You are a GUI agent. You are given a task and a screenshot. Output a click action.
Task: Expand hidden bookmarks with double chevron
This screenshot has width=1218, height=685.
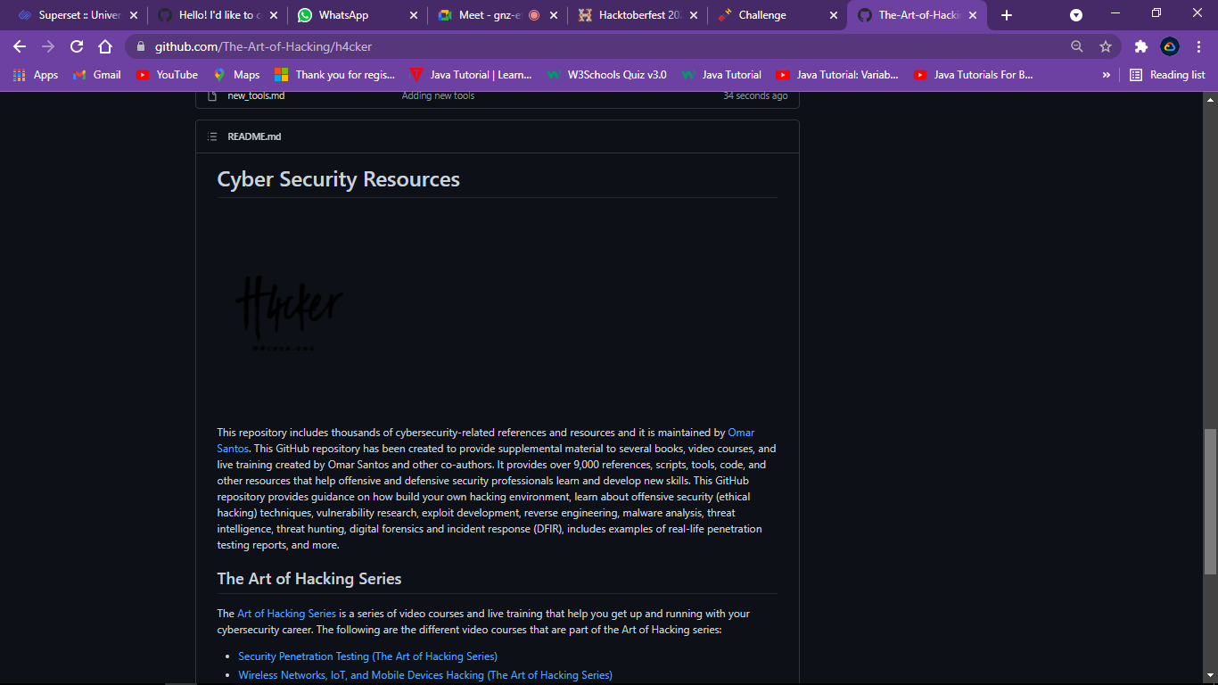tap(1107, 75)
